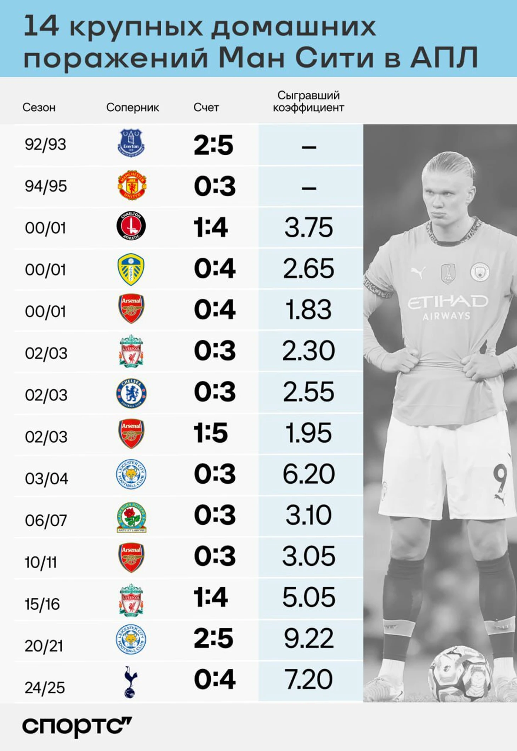517x751 pixels.
Task: Click the 7.20 coefficient for 24/25
Action: point(309,679)
